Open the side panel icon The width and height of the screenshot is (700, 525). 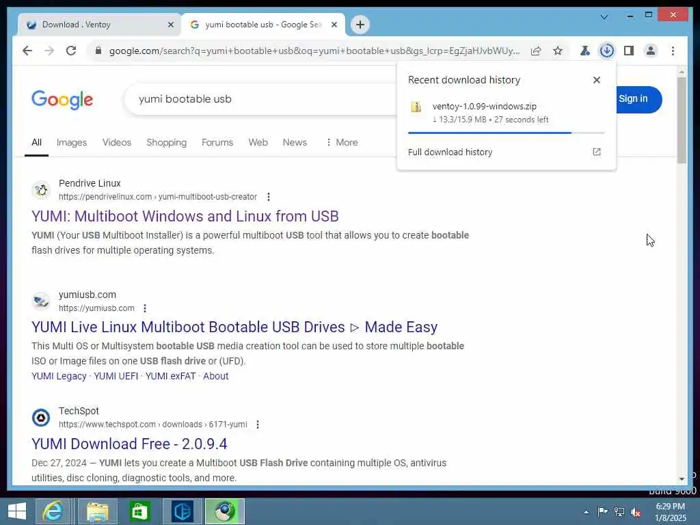(629, 51)
